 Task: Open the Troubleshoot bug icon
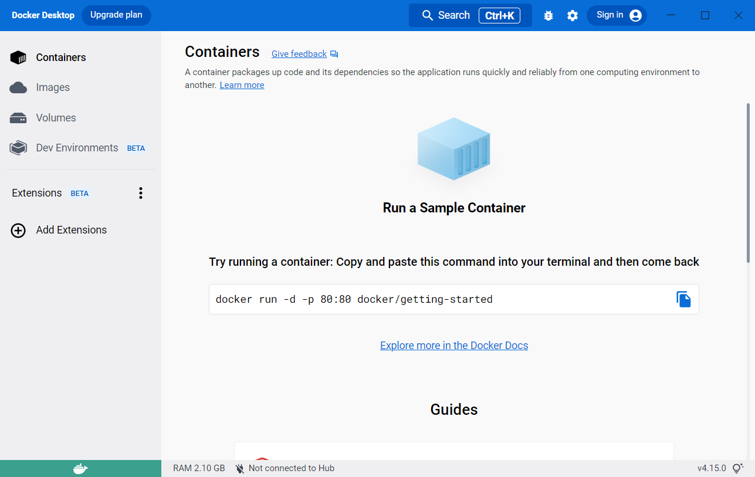click(549, 16)
